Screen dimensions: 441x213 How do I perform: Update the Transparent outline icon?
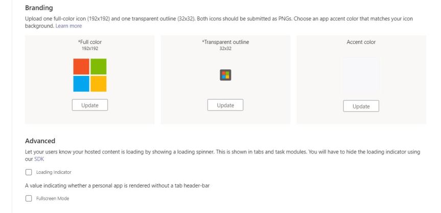pyautogui.click(x=225, y=105)
